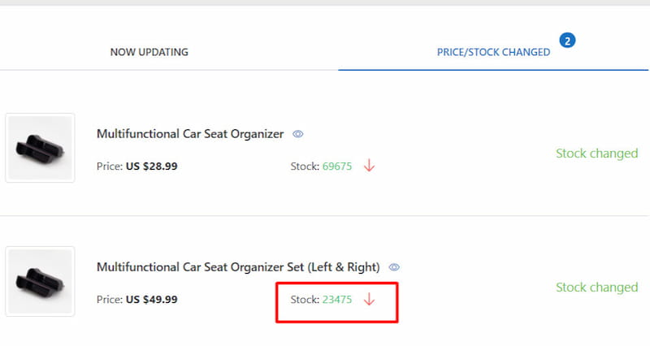
Task: Click the price US $49.99
Action: (151, 299)
